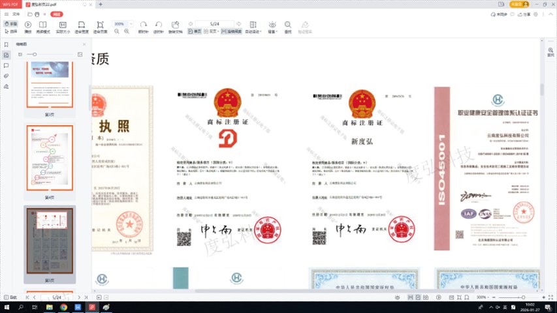557x313 pixels.
Task: Jump to last page in status bar
Action: (x=86, y=297)
